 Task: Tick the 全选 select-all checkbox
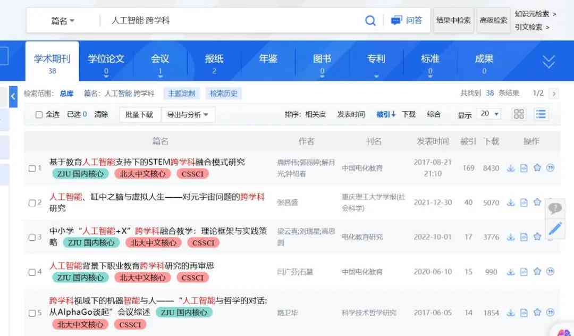click(39, 114)
